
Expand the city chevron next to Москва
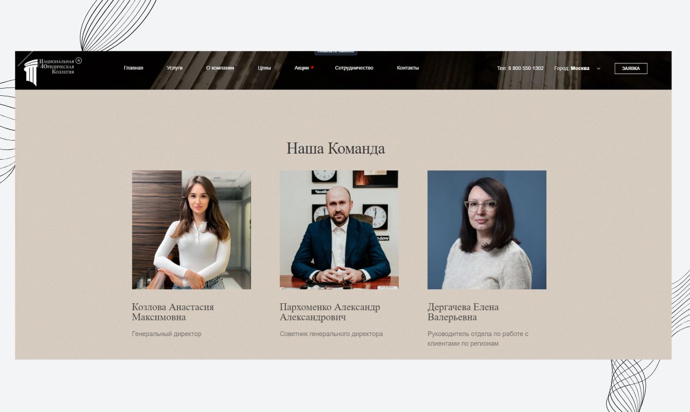[598, 68]
